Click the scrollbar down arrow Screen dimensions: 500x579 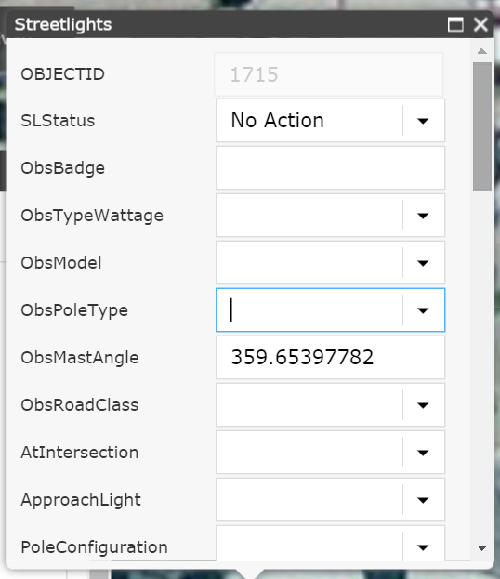[482, 548]
